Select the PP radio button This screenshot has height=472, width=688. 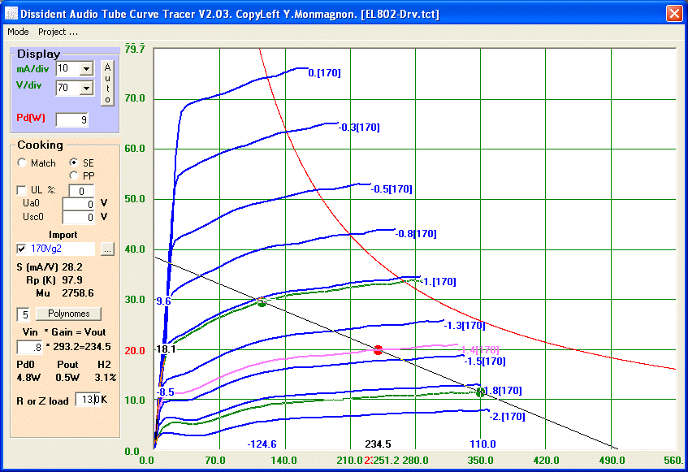(75, 175)
